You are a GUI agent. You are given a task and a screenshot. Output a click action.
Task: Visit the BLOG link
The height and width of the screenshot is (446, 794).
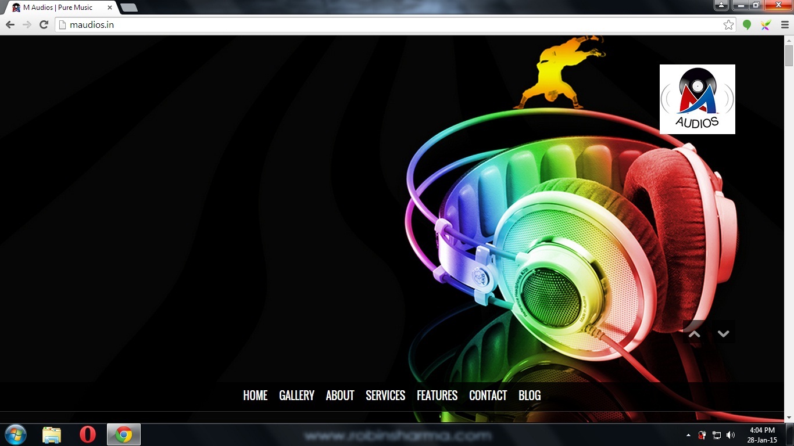[530, 395]
